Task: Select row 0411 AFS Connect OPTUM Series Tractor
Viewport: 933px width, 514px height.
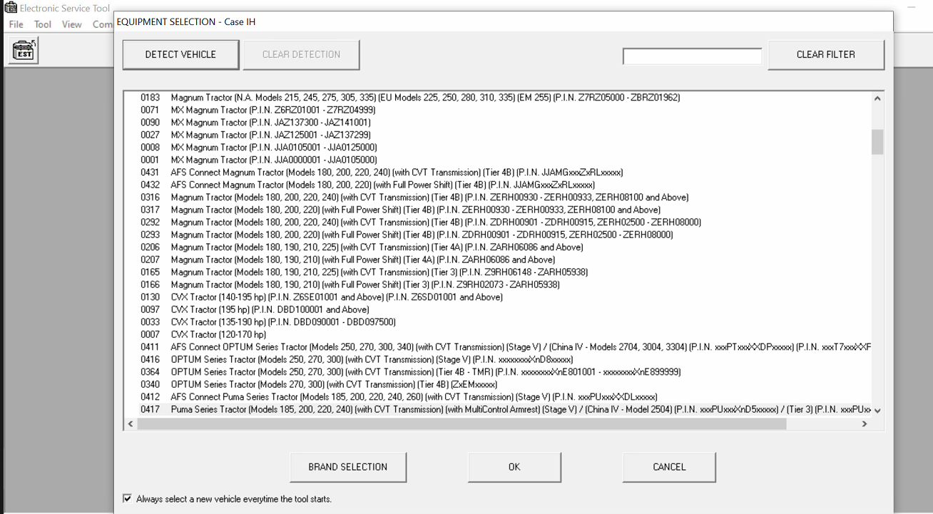Action: coord(497,347)
